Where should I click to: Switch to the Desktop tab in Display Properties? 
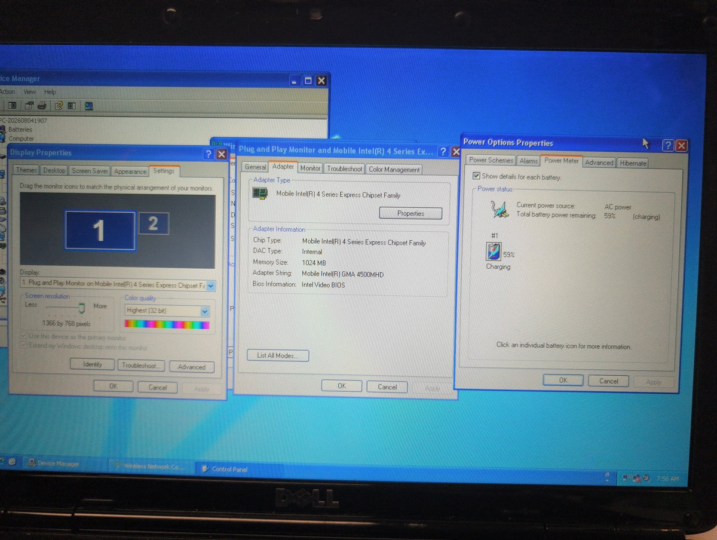[x=54, y=171]
